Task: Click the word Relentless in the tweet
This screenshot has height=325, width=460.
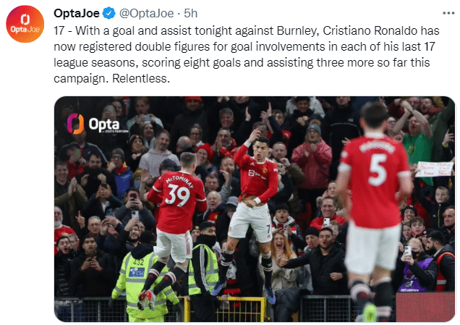Action: (140, 80)
